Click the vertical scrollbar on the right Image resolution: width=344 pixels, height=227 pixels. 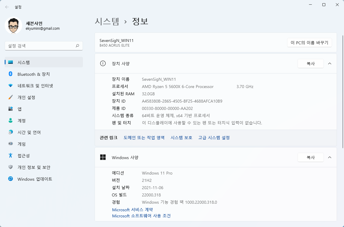click(343, 91)
